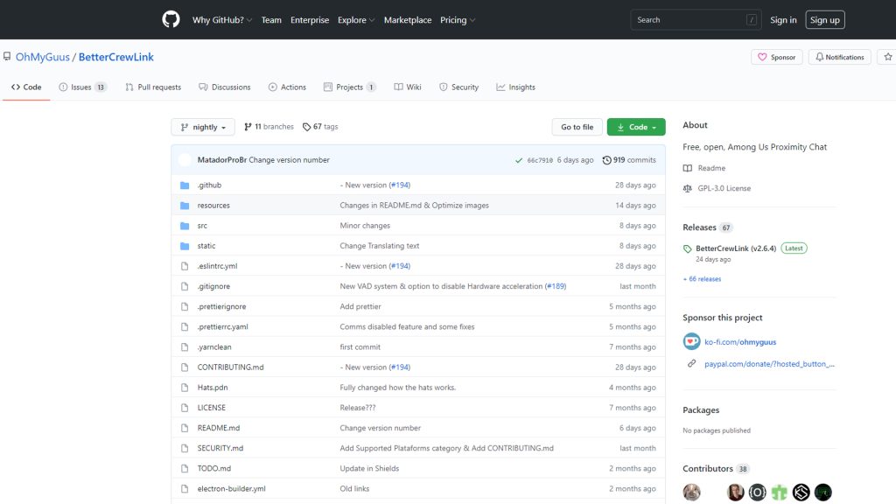
Task: Open the 66 releases link
Action: click(x=702, y=278)
